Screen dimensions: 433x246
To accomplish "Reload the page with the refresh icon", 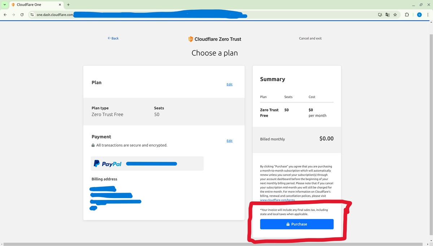I will point(22,15).
